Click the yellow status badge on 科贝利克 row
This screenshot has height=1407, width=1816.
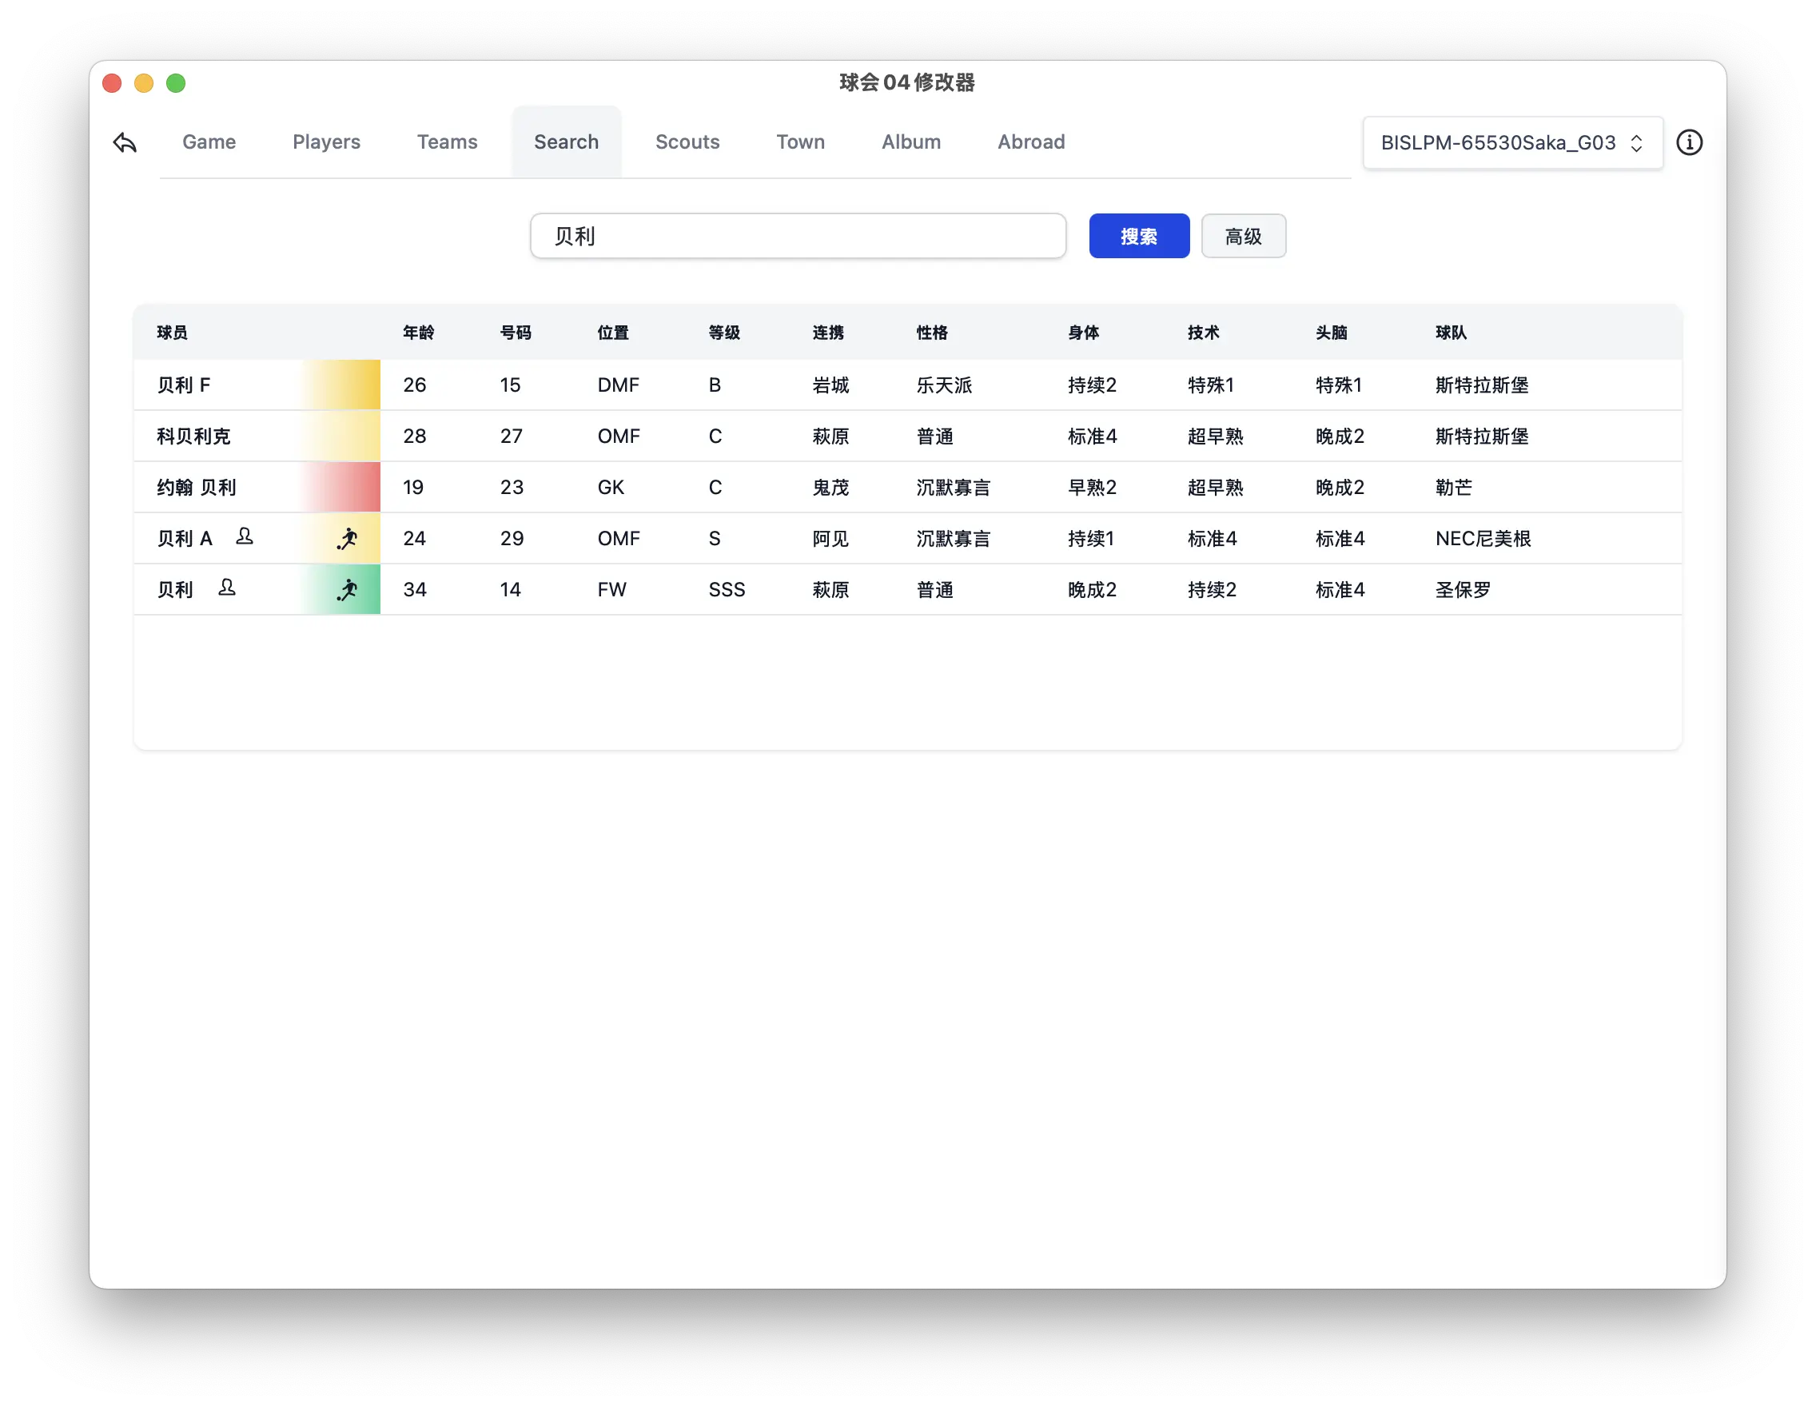(x=343, y=436)
